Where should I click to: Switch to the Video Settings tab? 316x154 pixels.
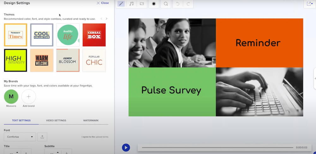56,120
